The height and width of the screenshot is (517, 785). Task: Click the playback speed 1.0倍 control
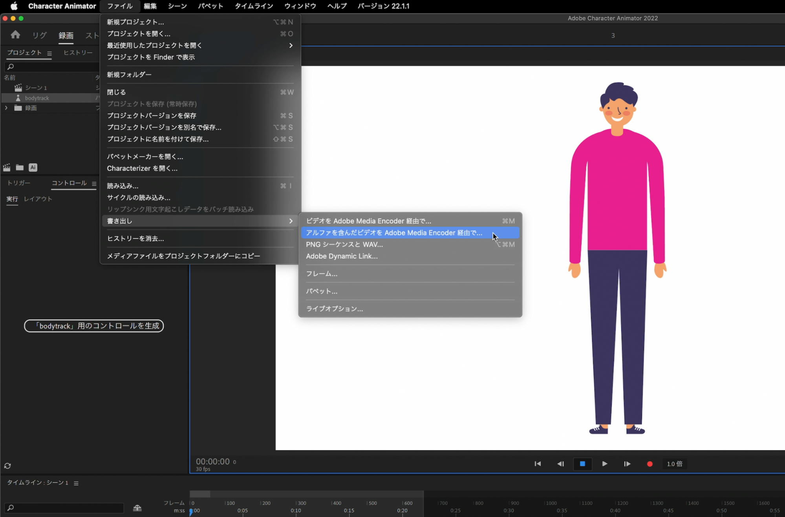pyautogui.click(x=674, y=464)
